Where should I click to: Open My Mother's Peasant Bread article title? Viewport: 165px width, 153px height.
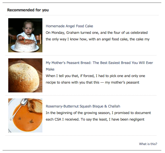click(99, 66)
